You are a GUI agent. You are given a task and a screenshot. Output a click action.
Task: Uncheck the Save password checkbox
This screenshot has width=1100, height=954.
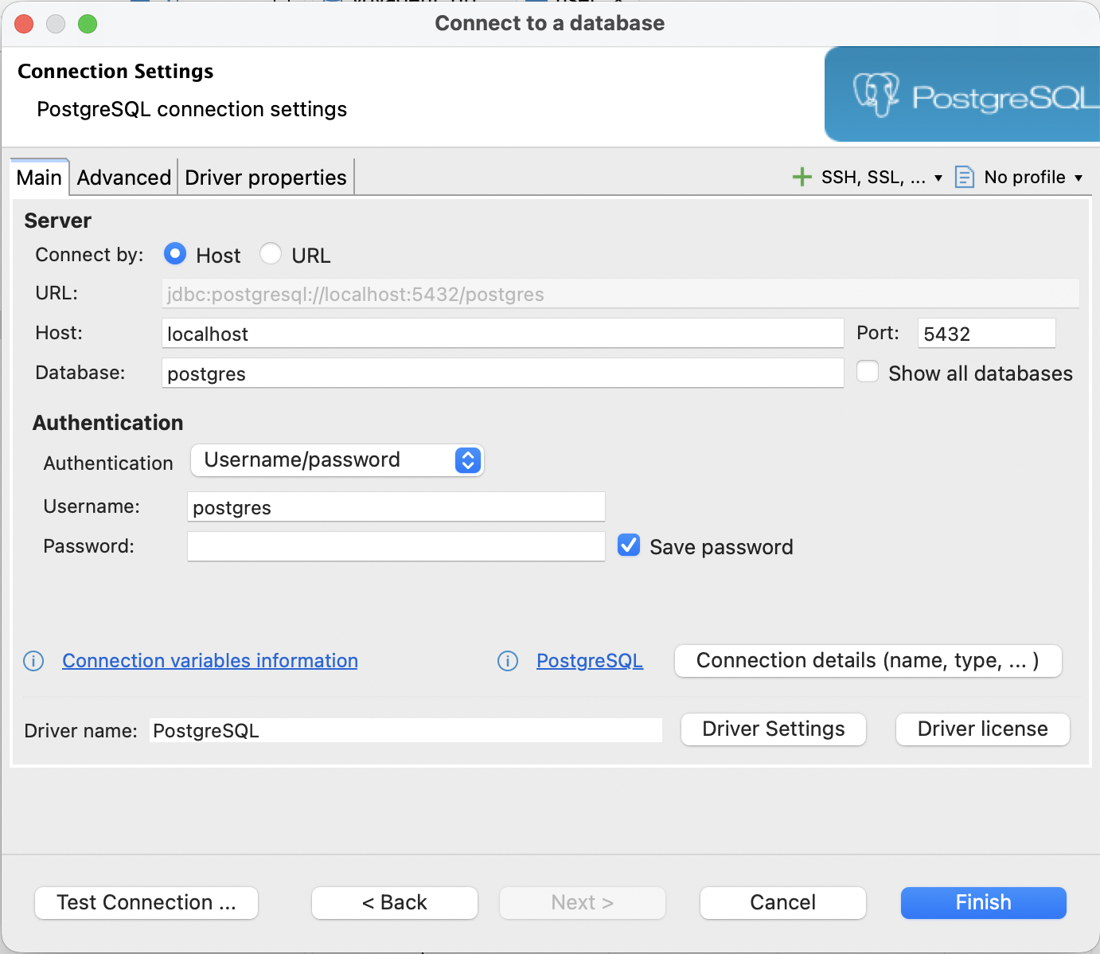[629, 545]
